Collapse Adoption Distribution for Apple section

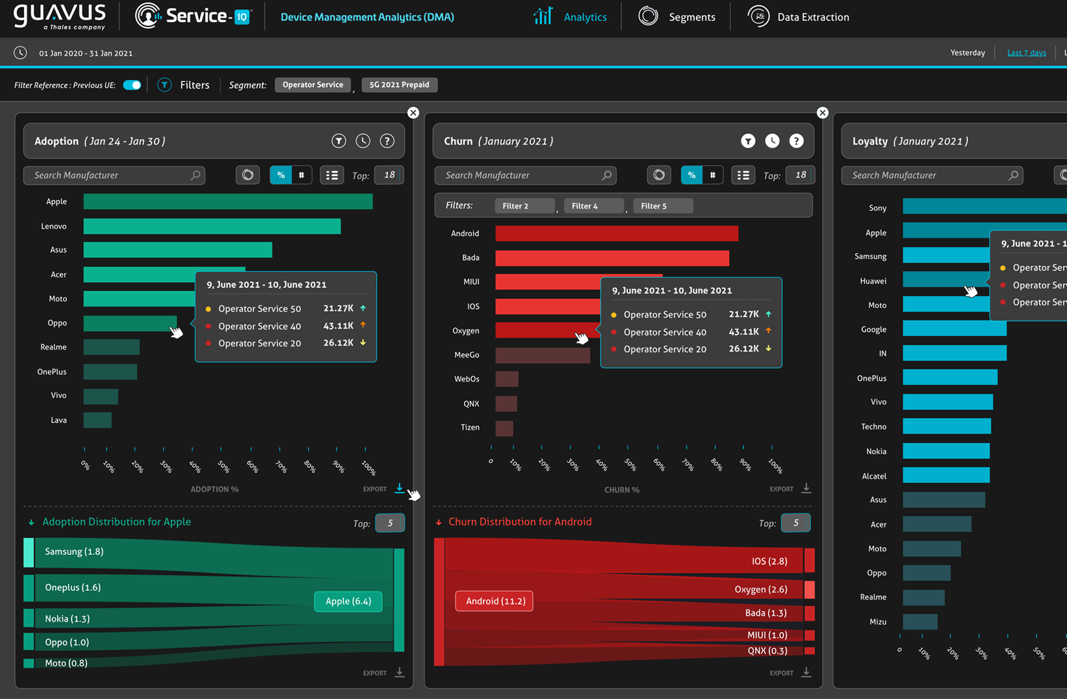point(31,522)
